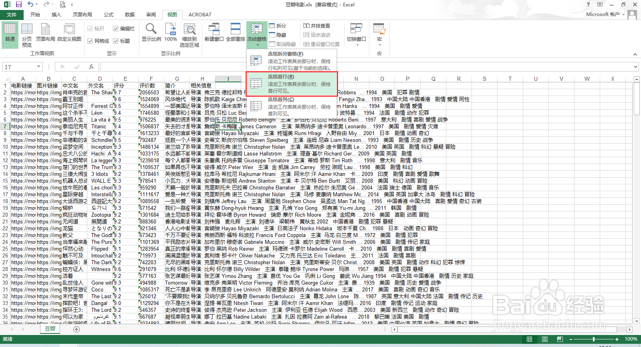Viewport: 641px width, 347px height.
Task: Open the 文件 File tab
Action: point(12,15)
